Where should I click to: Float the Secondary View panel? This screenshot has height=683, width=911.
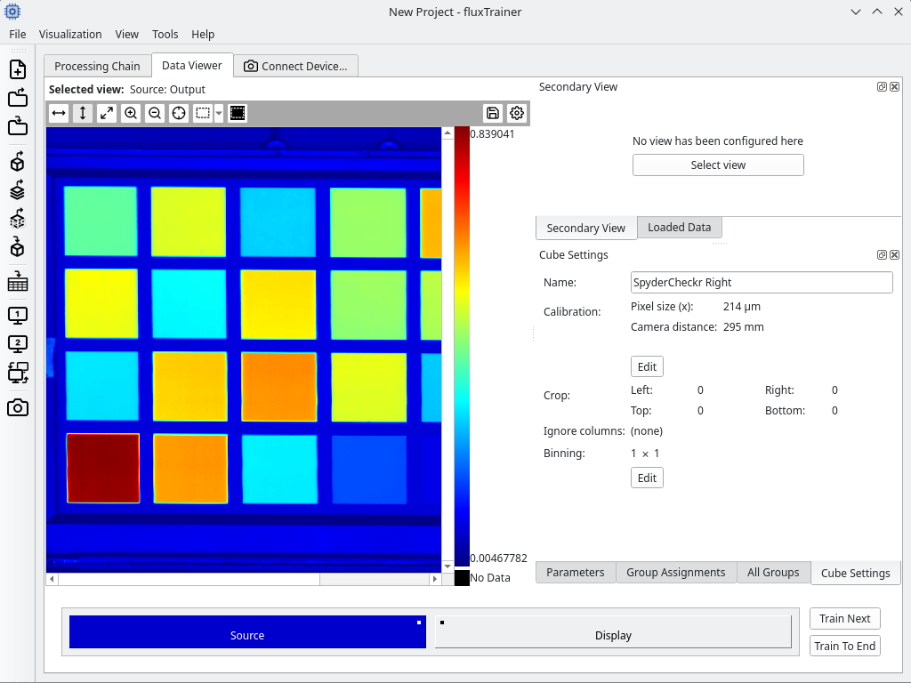pos(882,86)
